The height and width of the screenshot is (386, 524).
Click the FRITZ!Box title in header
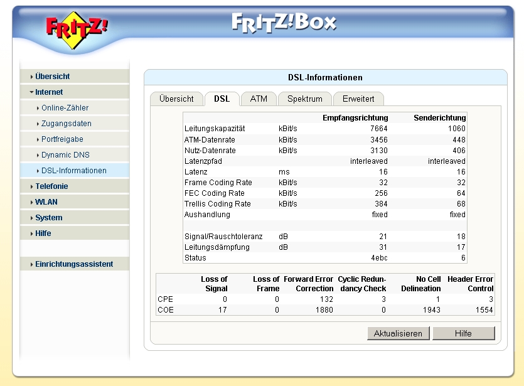click(284, 23)
